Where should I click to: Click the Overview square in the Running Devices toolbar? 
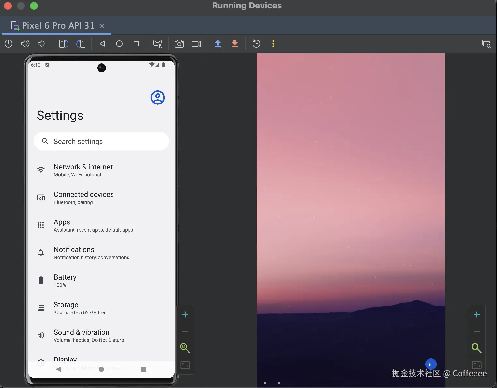(x=136, y=44)
